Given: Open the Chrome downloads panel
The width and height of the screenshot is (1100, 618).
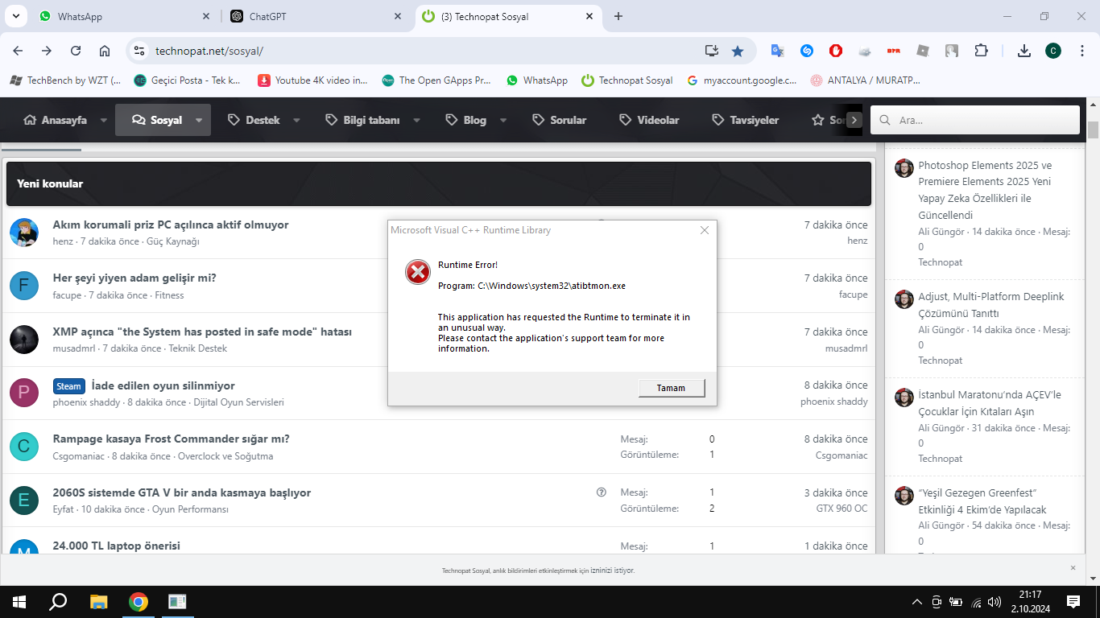Looking at the screenshot, I should [1024, 51].
